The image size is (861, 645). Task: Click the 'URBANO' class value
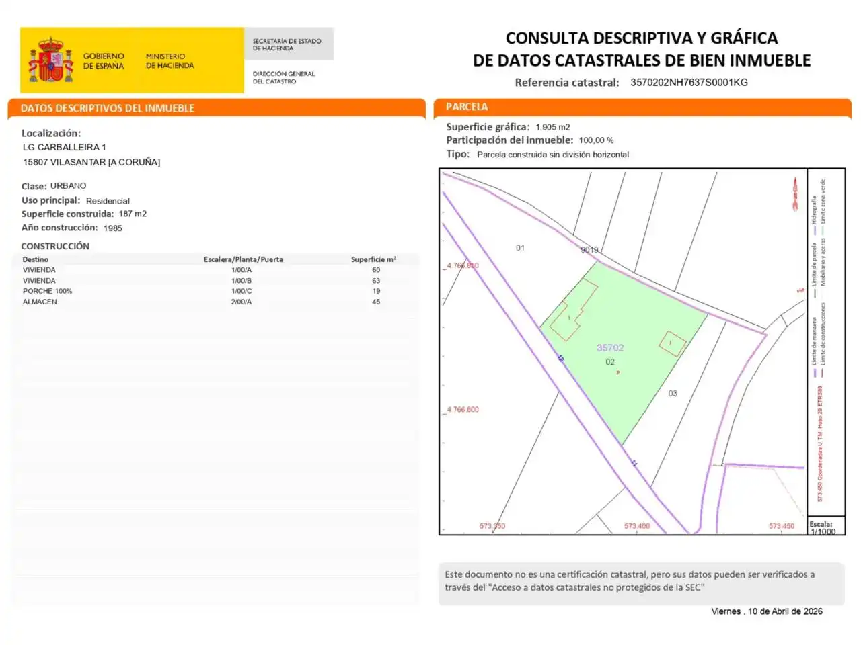tap(68, 186)
